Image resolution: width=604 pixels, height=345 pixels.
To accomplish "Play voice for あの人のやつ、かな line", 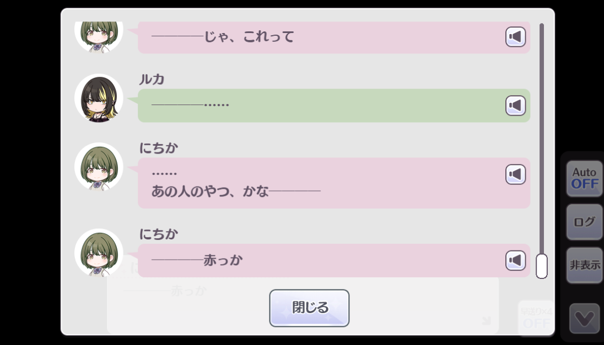I will 515,174.
